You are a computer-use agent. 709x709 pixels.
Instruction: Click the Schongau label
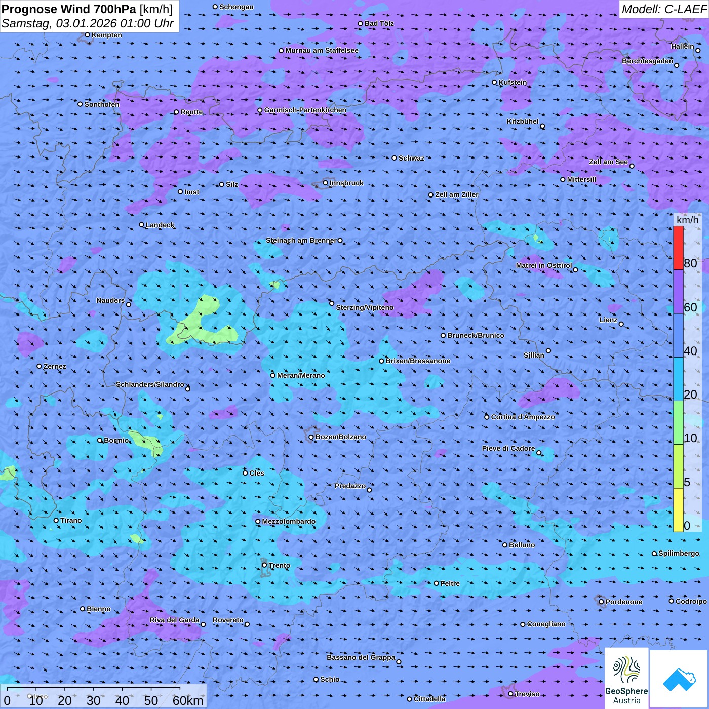237,7
